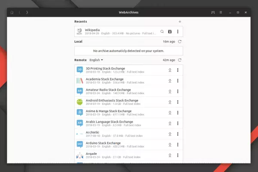This screenshot has height=172, width=258.
Task: Select Arduino Stack Exchange title
Action: pos(103,143)
